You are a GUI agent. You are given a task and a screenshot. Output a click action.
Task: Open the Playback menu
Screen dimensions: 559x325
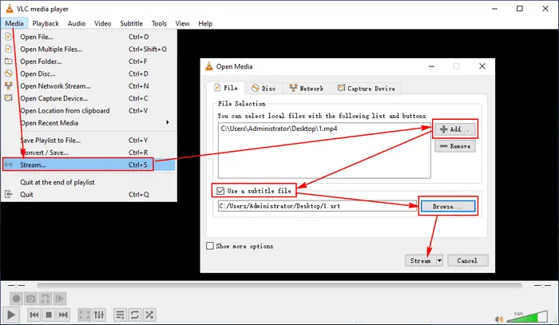click(46, 23)
